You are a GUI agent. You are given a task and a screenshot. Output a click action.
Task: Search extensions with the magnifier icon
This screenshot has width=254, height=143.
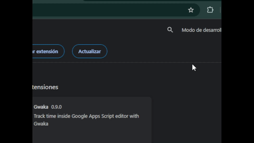tap(170, 30)
